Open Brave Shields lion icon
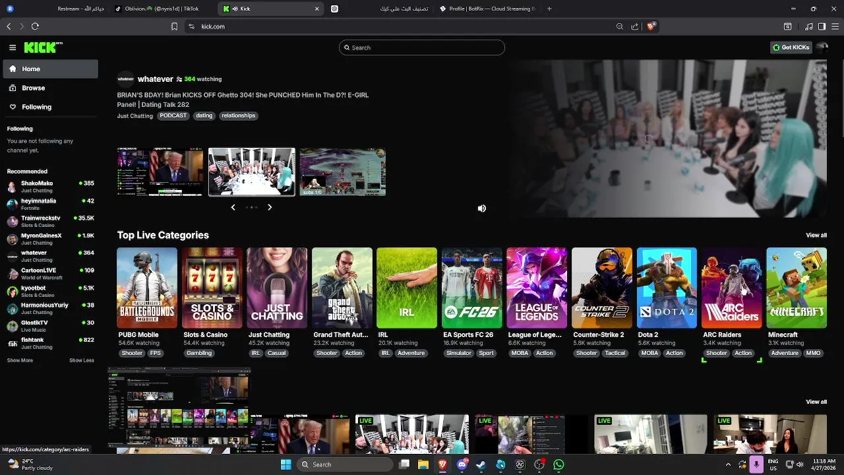The image size is (844, 475). point(651,26)
